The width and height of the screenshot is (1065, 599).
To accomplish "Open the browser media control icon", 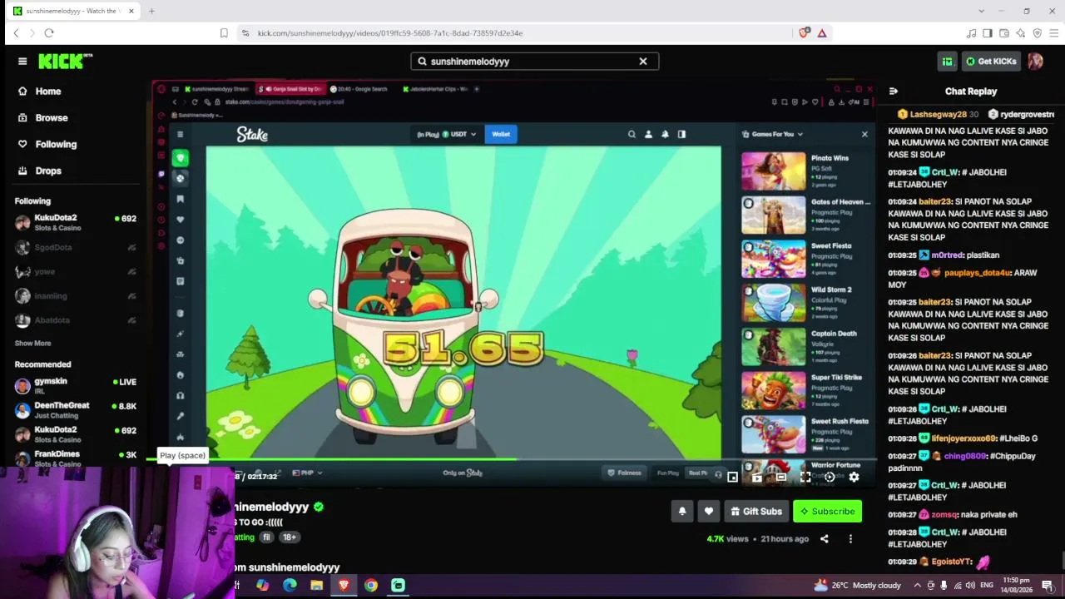I will (x=971, y=33).
